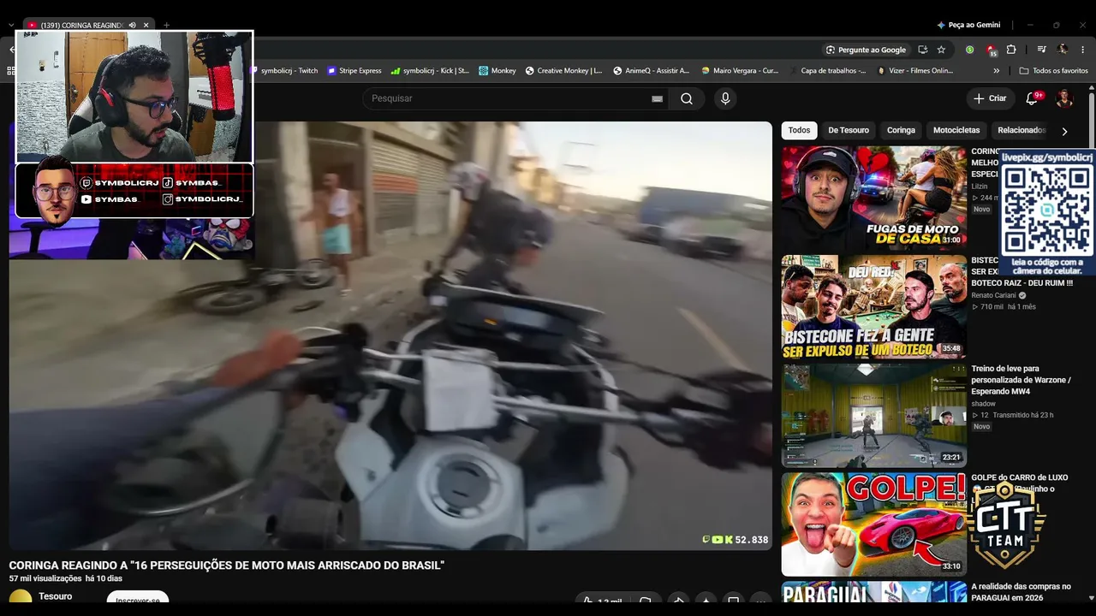Open A realidade das compras no PARAGUAI title

coord(1021,592)
